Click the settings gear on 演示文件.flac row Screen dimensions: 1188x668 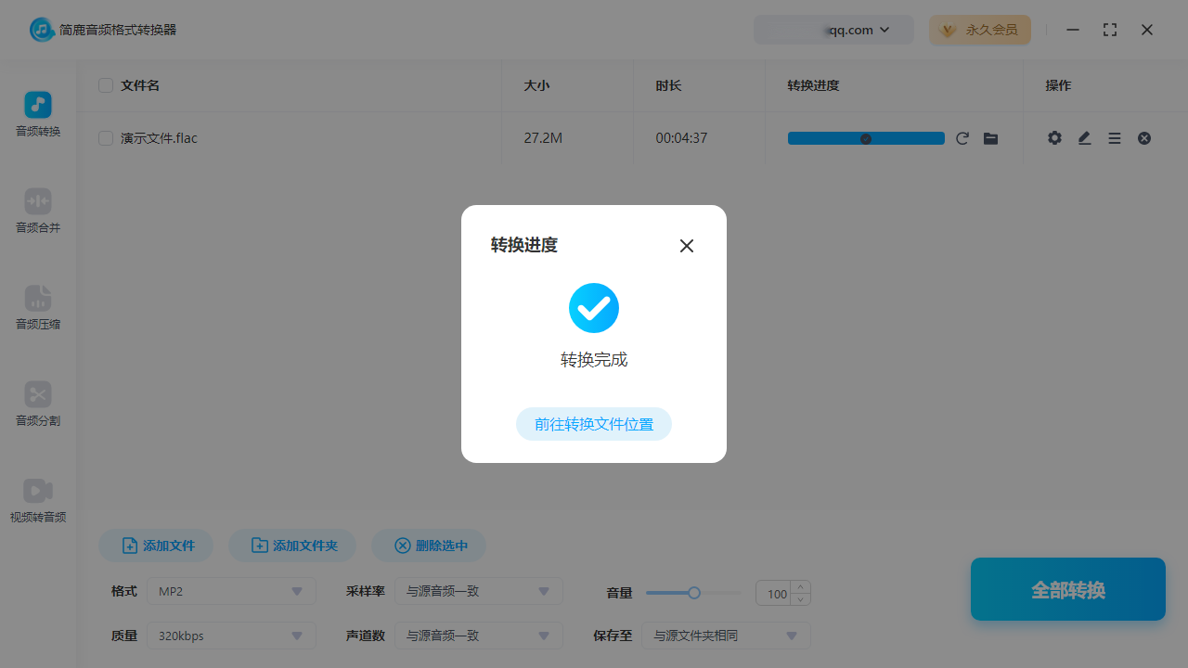click(1054, 137)
